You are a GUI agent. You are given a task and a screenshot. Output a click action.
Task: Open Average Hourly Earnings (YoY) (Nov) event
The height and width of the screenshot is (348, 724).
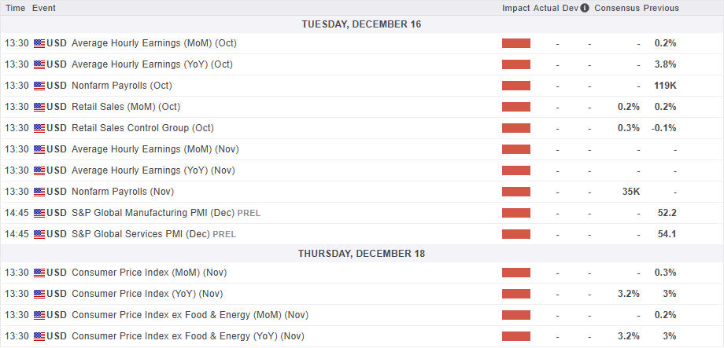[153, 170]
